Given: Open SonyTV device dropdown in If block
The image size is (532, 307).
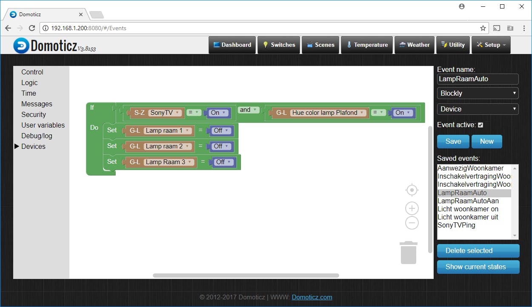Looking at the screenshot, I should click(165, 113).
